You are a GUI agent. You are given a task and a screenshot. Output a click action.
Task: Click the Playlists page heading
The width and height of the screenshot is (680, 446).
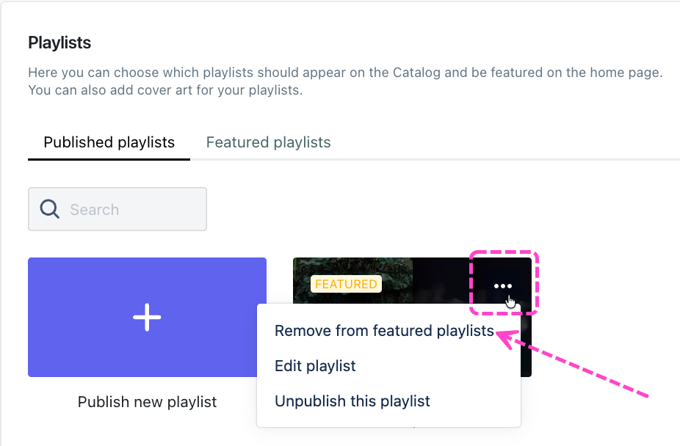(59, 43)
